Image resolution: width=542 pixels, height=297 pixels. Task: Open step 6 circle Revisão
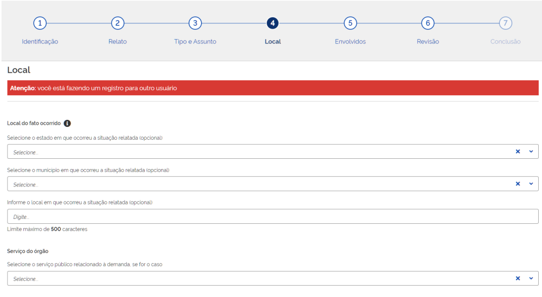428,23
